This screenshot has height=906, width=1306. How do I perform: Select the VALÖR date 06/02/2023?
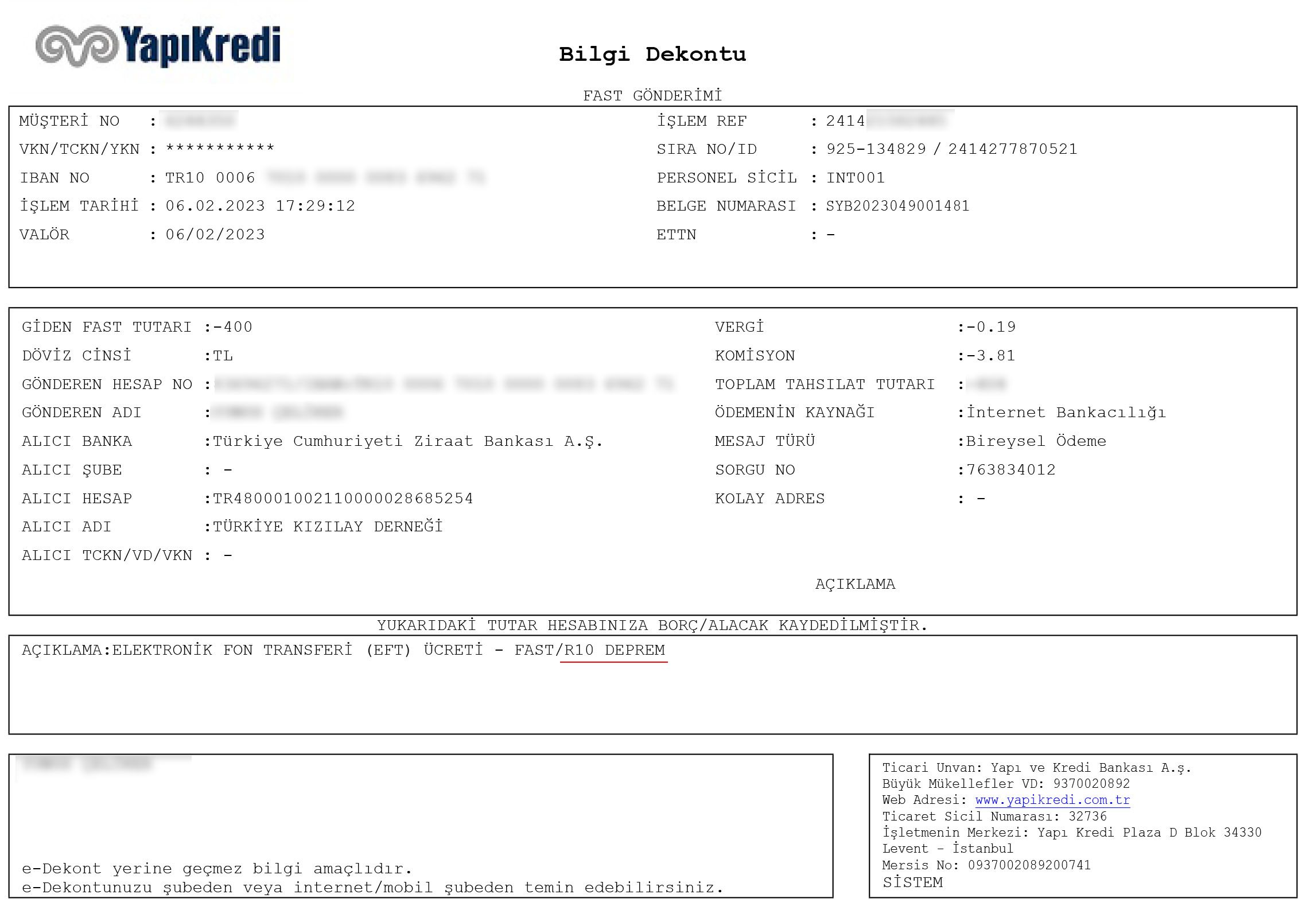(x=215, y=235)
